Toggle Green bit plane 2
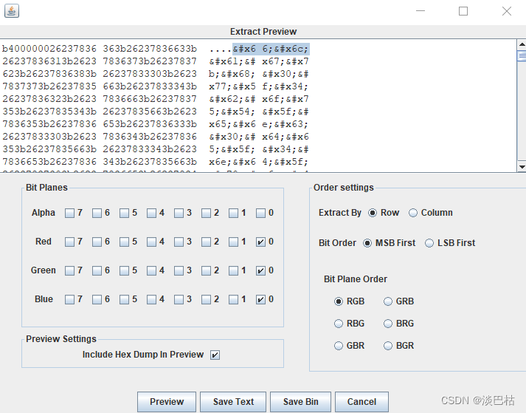This screenshot has width=526, height=413. click(x=206, y=271)
